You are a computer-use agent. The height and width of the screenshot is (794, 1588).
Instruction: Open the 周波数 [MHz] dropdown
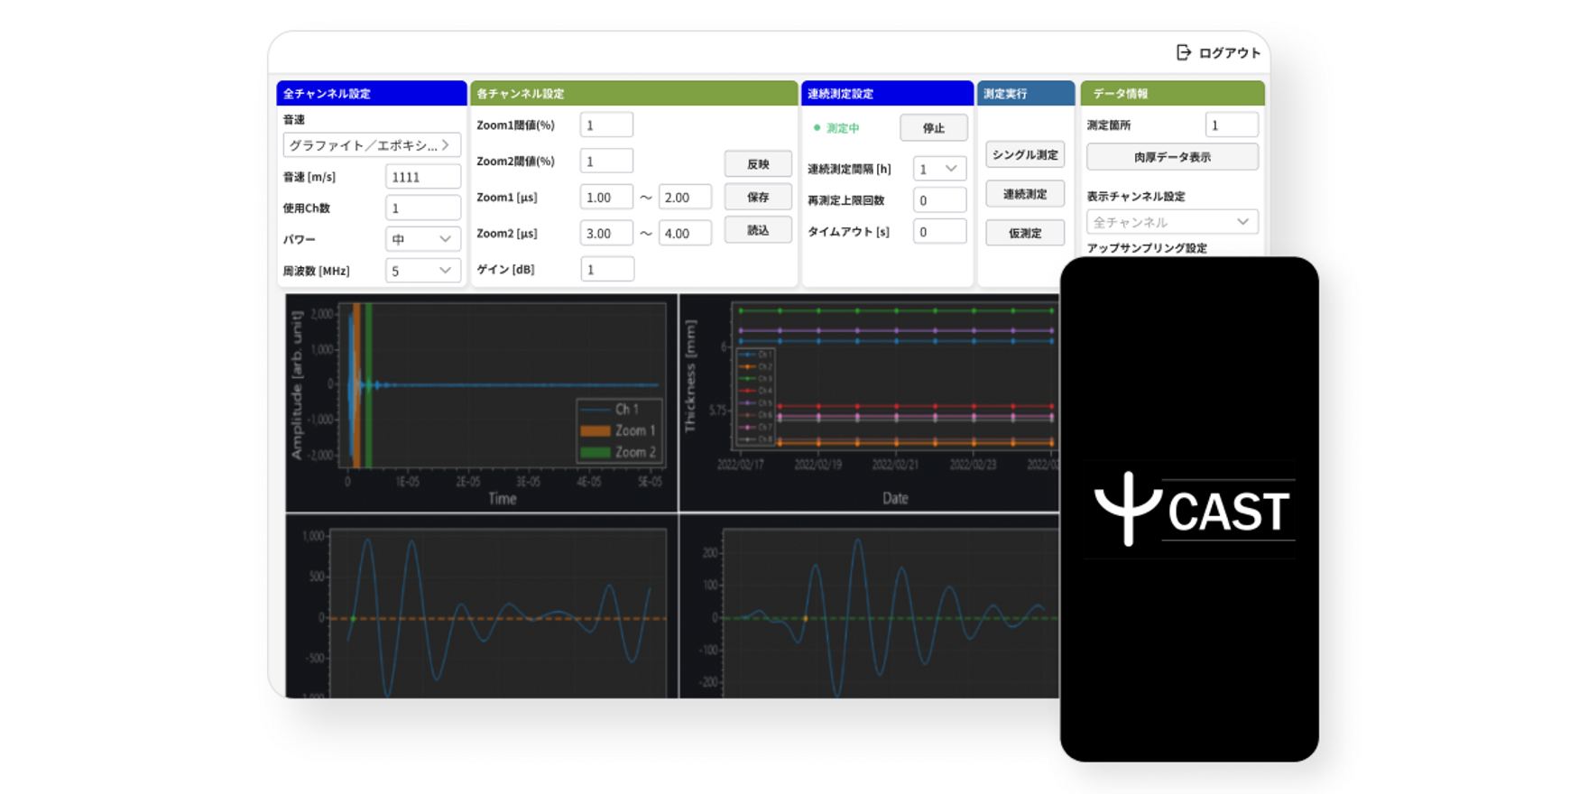pyautogui.click(x=423, y=271)
